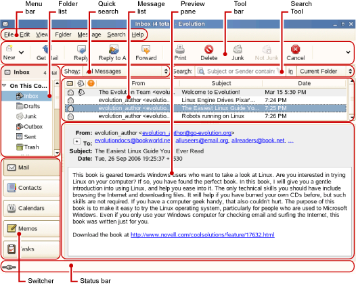
Task: Open the File menu
Action: (x=9, y=34)
